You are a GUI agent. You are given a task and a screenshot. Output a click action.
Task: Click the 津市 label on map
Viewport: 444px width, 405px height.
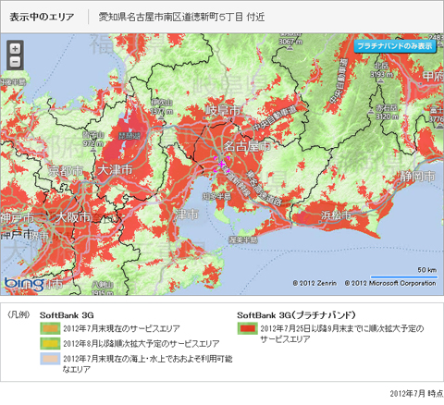[187, 215]
